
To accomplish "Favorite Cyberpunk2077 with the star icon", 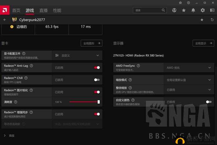I will (x=202, y=20).
